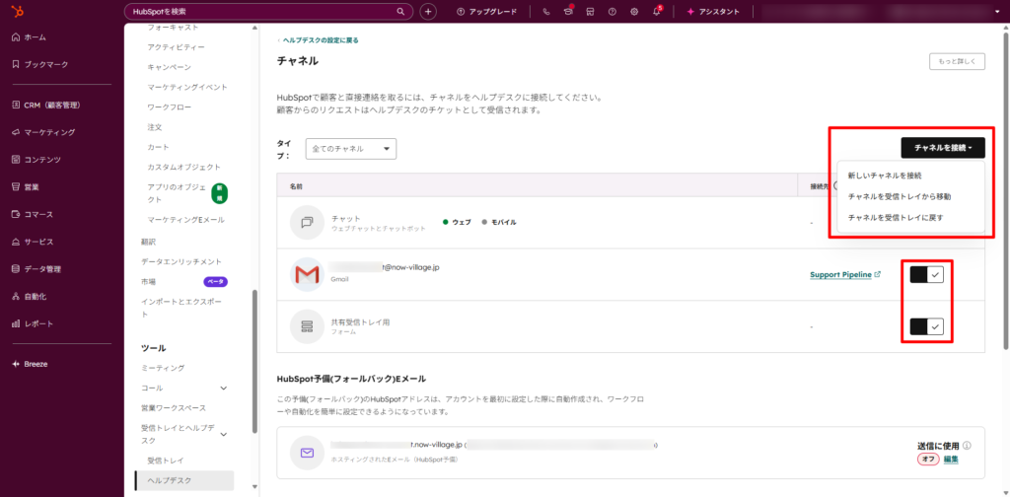The height and width of the screenshot is (497, 1010).
Task: Open ヘルプデスク settings item
Action: click(184, 480)
